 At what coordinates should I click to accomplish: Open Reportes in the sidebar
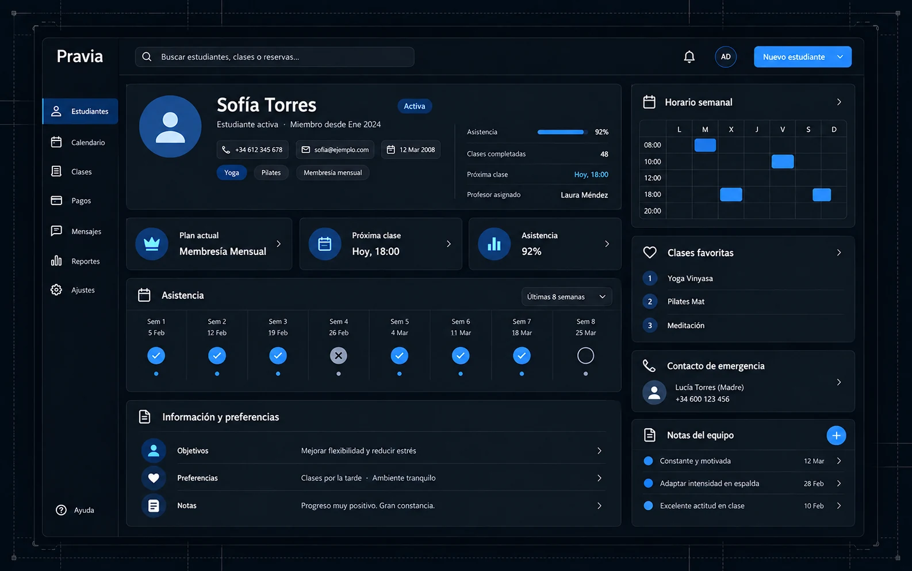[x=80, y=261]
